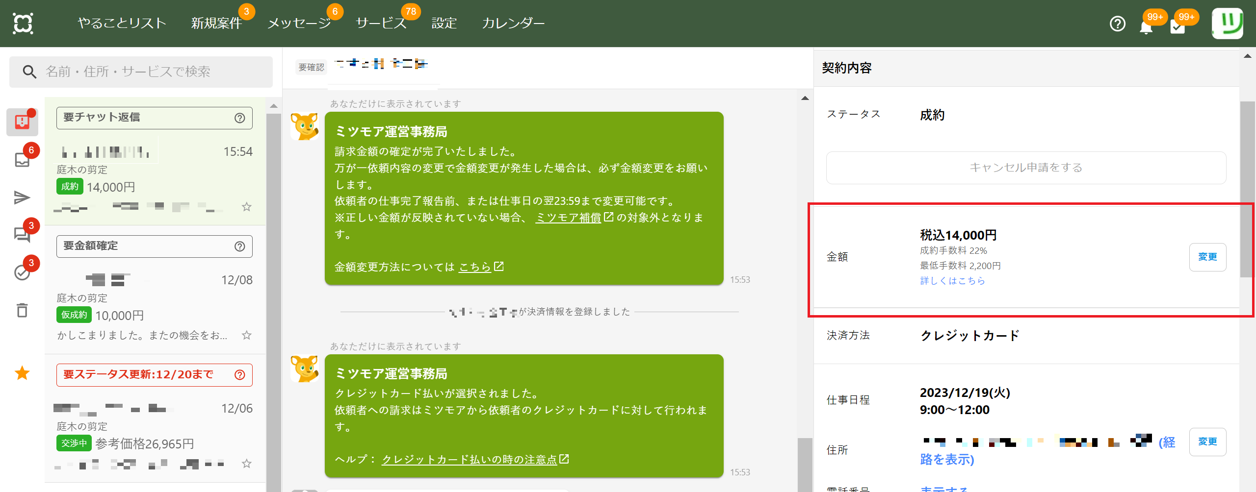
Task: Open the sent paper-plane sidebar icon
Action: (x=22, y=197)
